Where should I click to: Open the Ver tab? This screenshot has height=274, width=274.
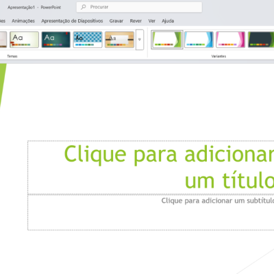point(152,21)
